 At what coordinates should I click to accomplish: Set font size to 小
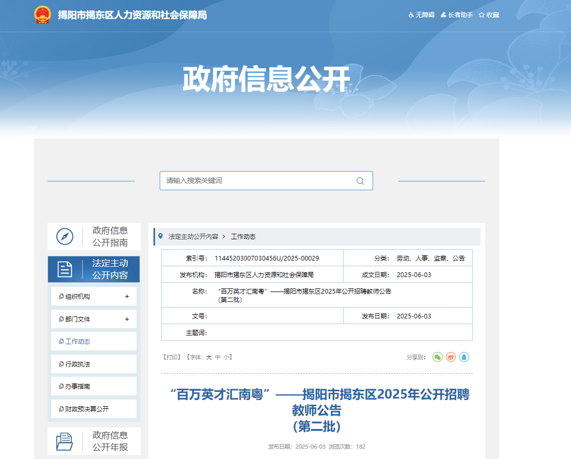click(226, 357)
